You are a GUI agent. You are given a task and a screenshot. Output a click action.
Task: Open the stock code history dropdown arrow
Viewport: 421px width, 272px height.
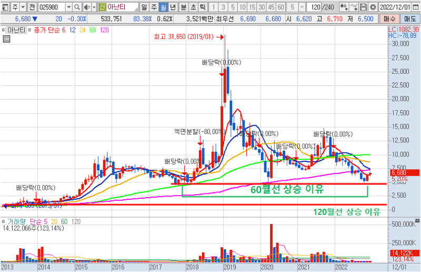coord(69,7)
